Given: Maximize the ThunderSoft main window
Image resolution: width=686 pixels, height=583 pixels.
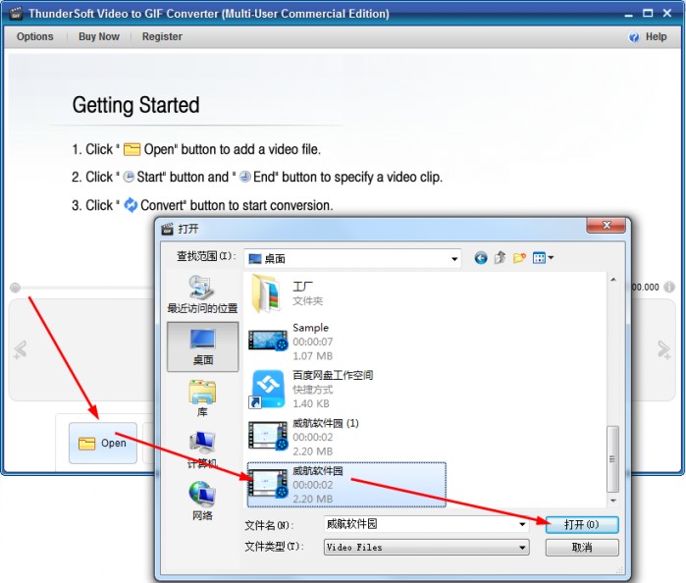Looking at the screenshot, I should tap(648, 13).
